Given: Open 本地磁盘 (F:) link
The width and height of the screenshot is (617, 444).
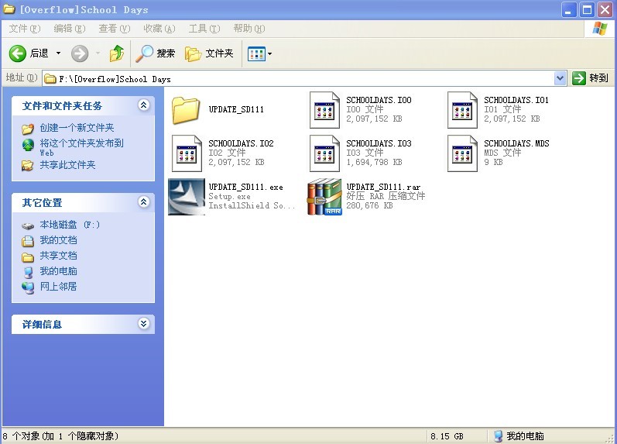Looking at the screenshot, I should 70,225.
